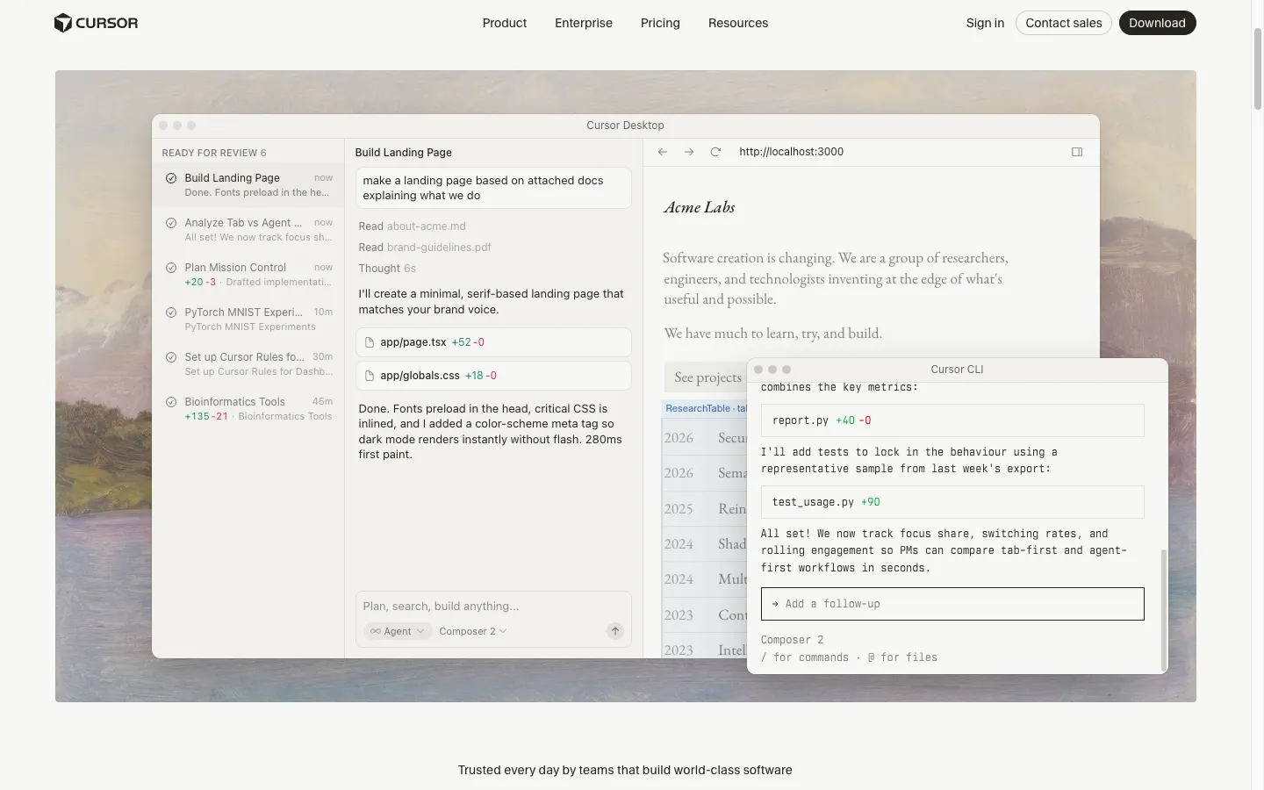This screenshot has width=1264, height=790.
Task: Click the Acme Labs heading
Action: pyautogui.click(x=700, y=208)
